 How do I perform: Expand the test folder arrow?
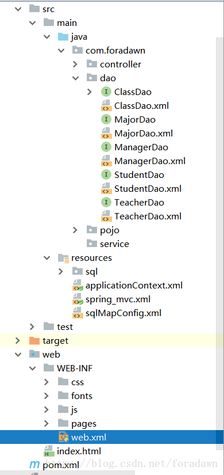[x=32, y=327]
